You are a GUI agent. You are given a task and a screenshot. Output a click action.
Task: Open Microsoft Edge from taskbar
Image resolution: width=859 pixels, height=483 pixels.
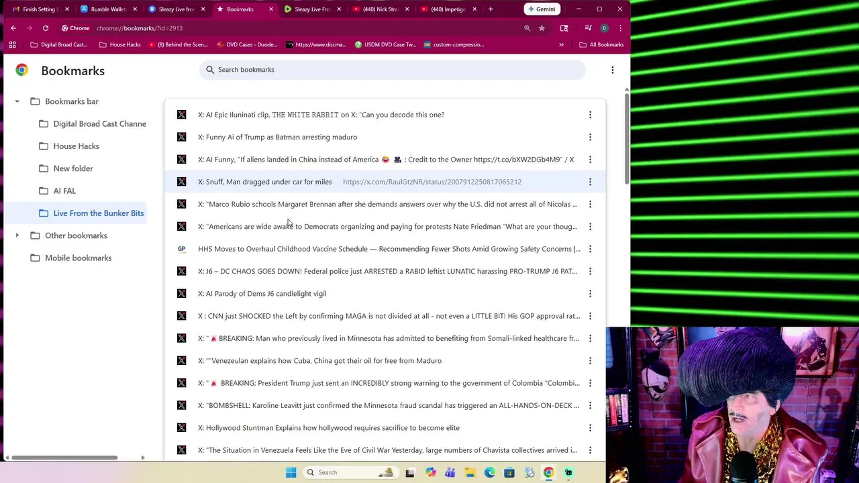(489, 472)
